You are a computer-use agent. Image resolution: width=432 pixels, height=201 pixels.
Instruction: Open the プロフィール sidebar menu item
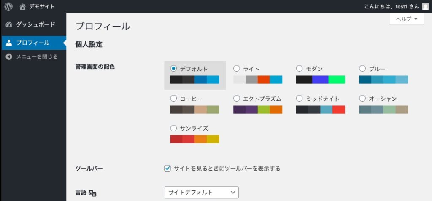pos(33,43)
